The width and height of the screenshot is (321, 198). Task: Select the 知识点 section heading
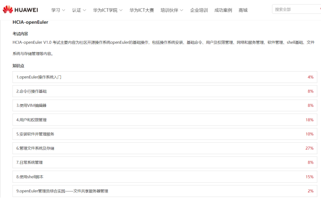click(18, 66)
